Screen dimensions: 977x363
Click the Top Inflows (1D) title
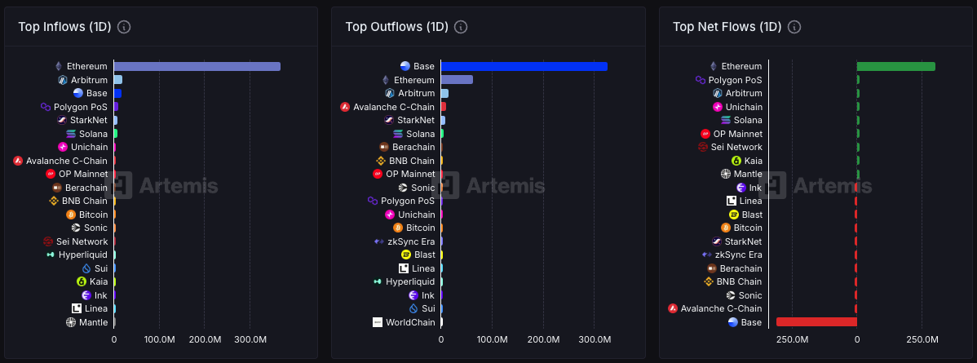64,27
